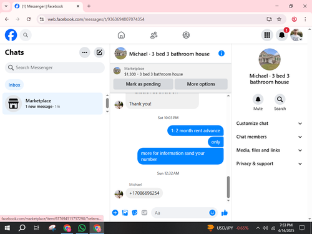Screen dimensions: 312x234
Task: Expand Chat members section
Action: pos(269,137)
